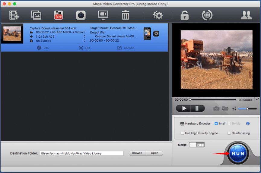The height and width of the screenshot is (173, 261).
Task: Open the 2ch AC3 audio dropdown
Action: pyautogui.click(x=84, y=36)
